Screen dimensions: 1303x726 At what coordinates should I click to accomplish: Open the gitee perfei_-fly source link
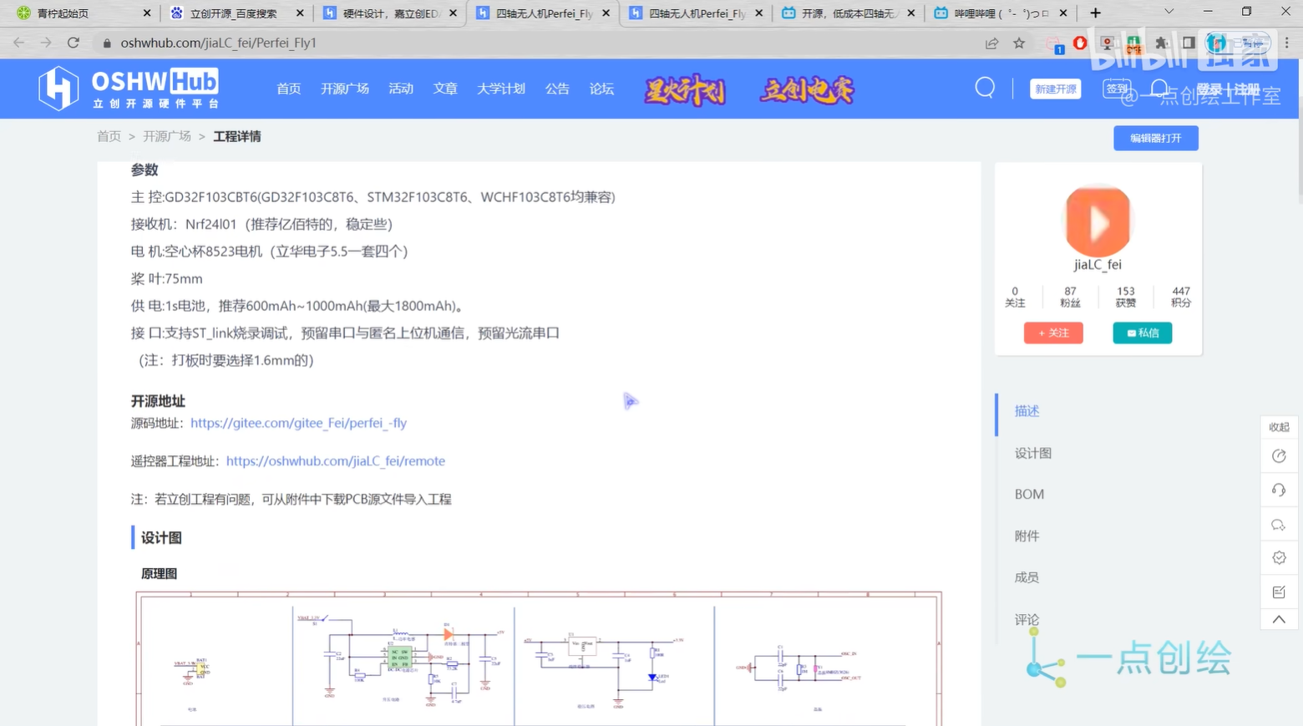(299, 423)
